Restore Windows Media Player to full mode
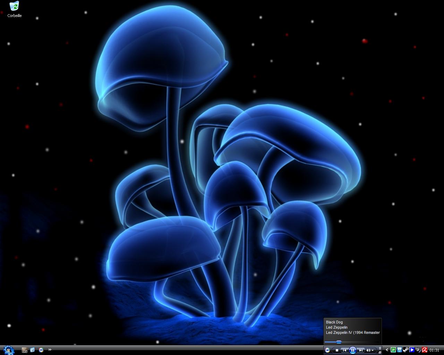 point(380,353)
